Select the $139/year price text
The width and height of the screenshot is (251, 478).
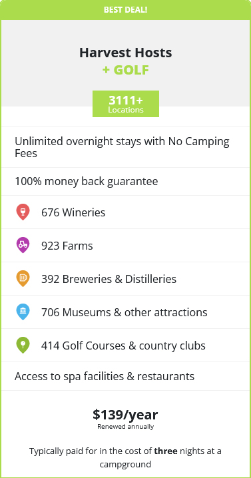[125, 415]
